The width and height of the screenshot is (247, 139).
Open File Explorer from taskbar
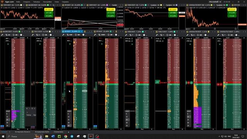[x=47, y=136]
